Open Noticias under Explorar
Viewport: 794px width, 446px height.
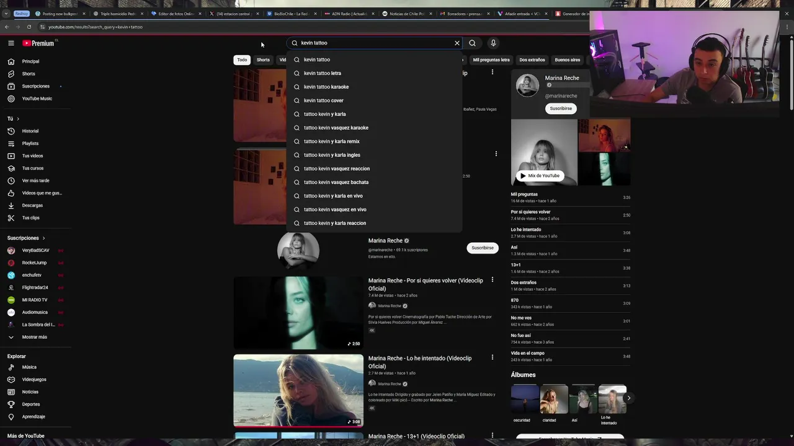click(x=30, y=392)
